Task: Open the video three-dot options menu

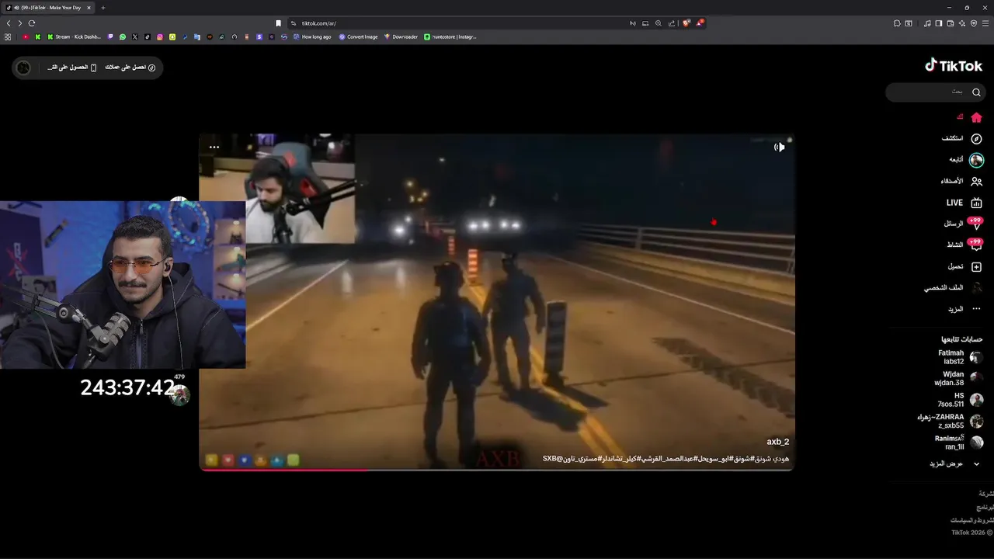Action: click(214, 147)
